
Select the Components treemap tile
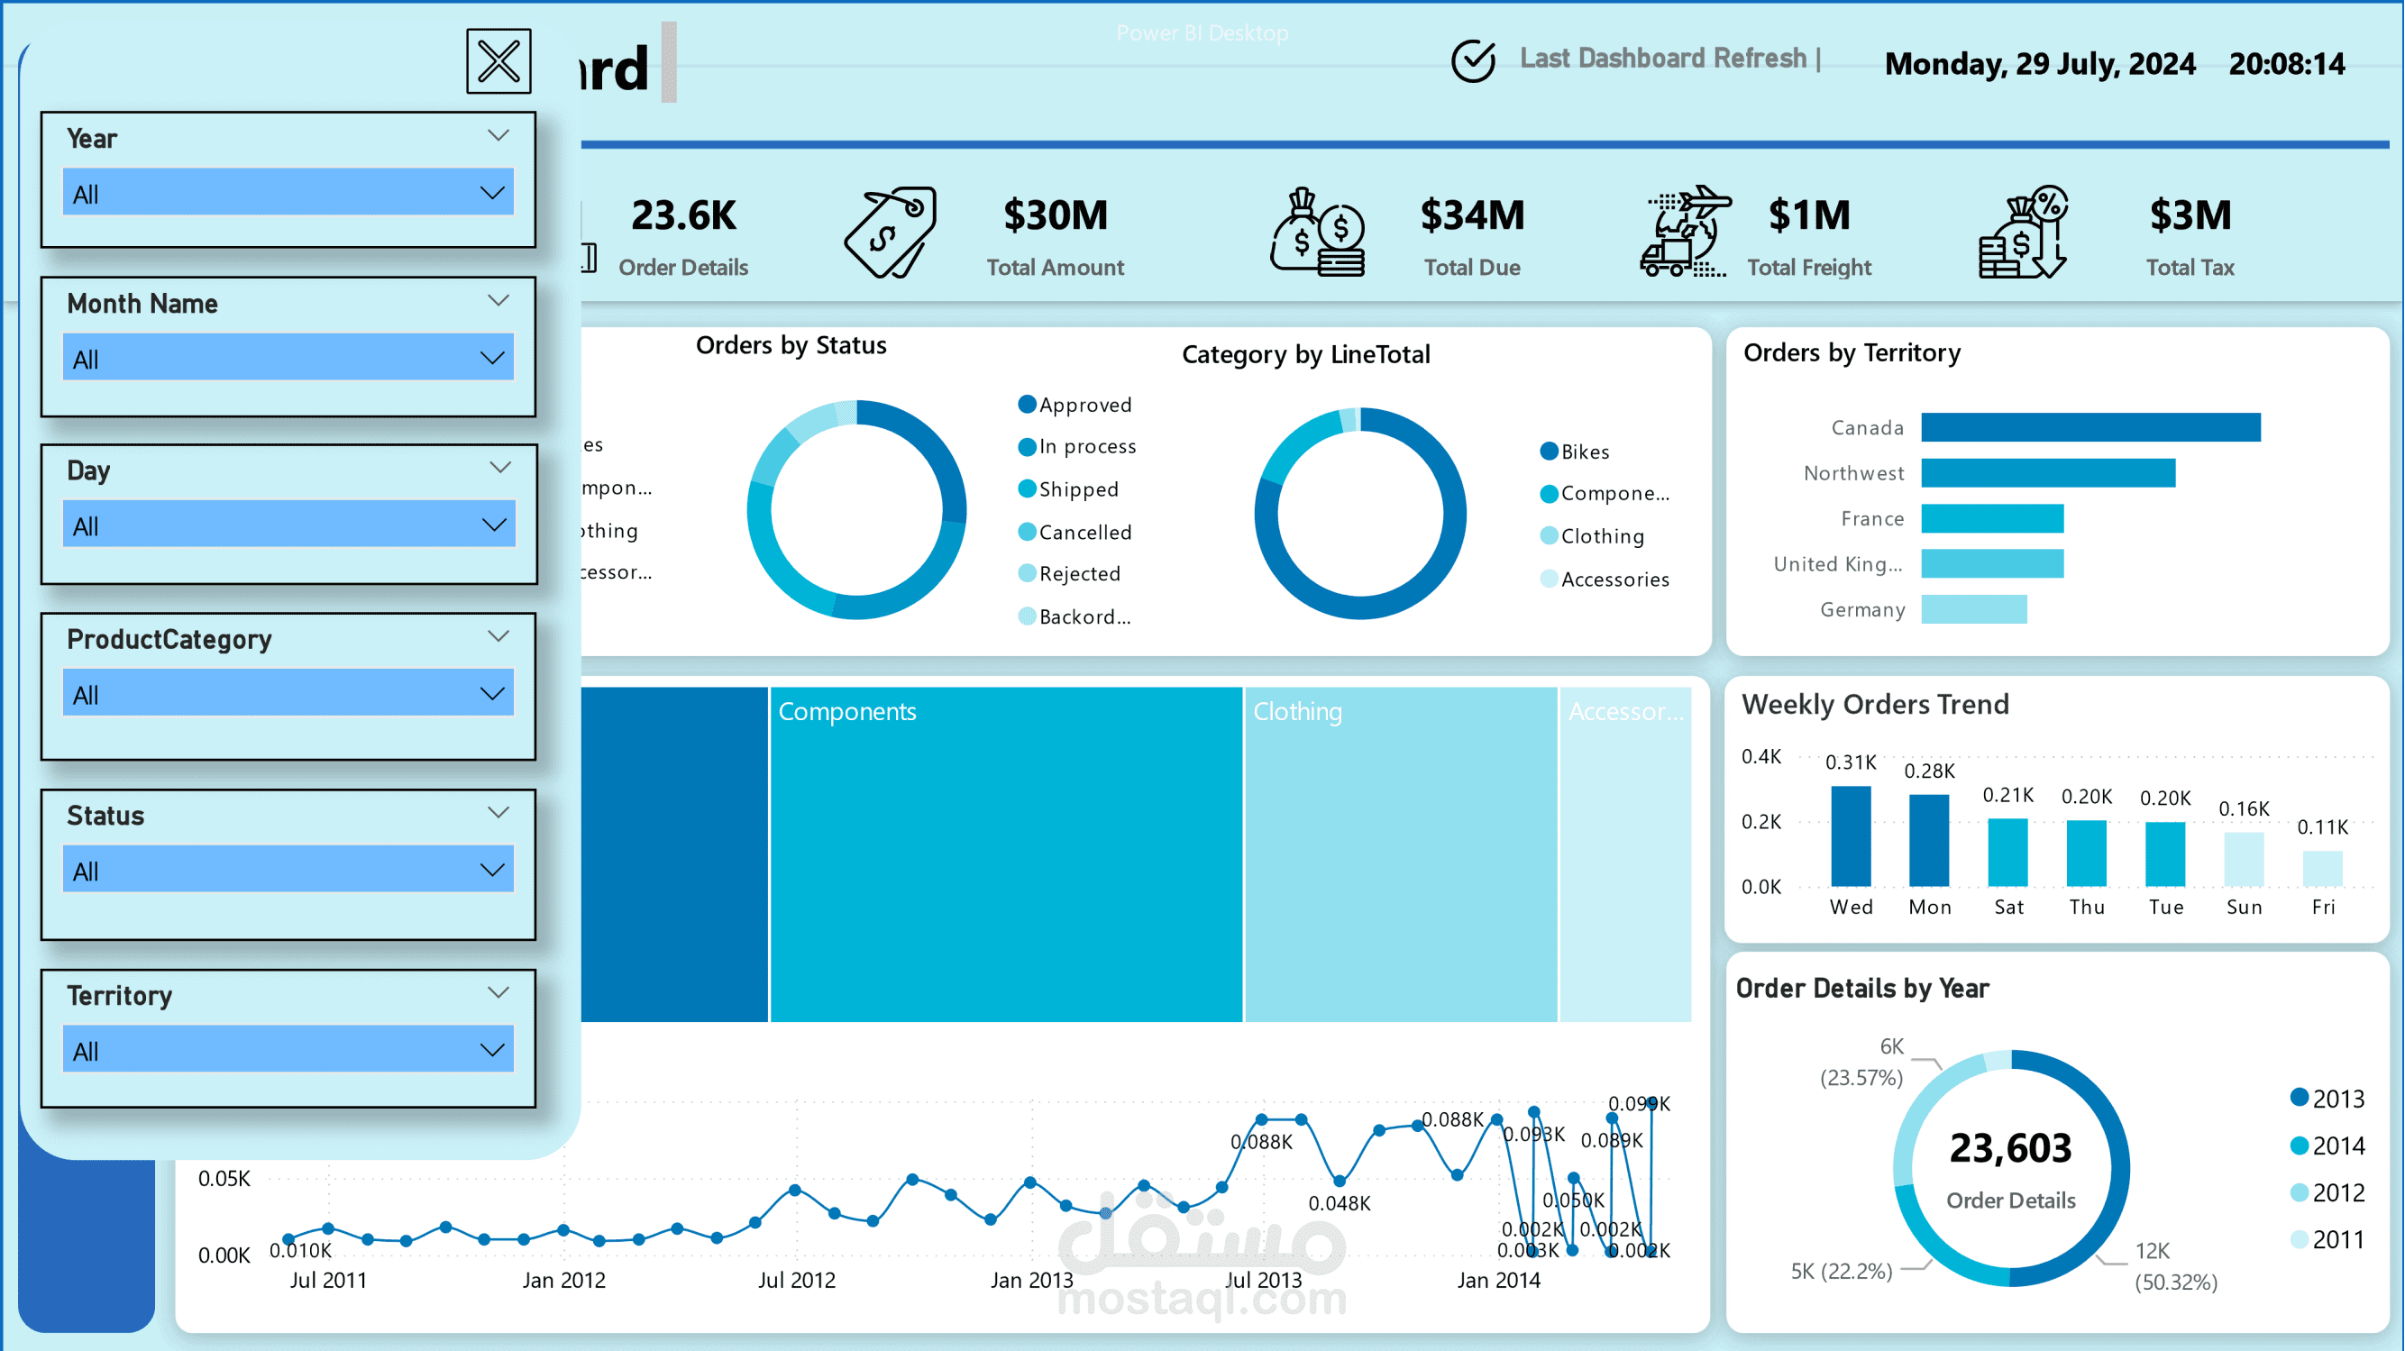[1006, 854]
